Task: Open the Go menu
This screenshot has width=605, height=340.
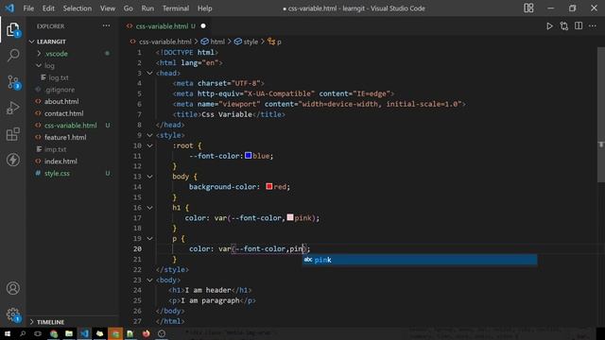Action: pos(129,8)
